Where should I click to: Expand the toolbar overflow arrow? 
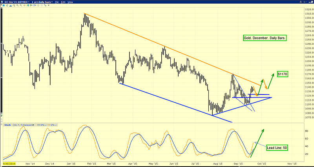[x=49, y=5]
